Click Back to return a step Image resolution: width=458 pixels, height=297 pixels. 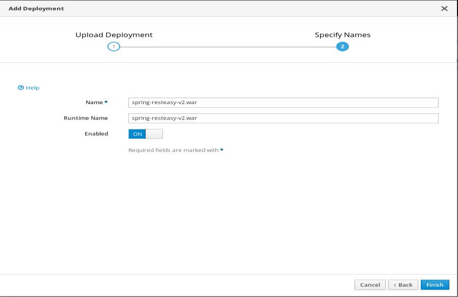[403, 284]
